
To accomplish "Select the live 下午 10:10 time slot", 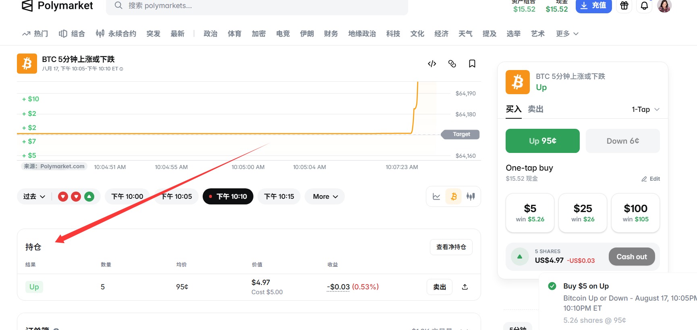I will (x=228, y=196).
